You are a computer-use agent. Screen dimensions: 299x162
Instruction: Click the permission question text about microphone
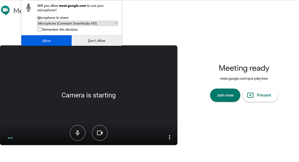point(71,8)
